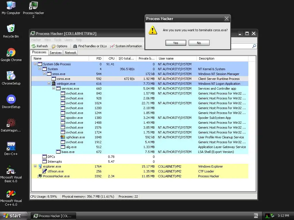Open the Hacker menu
294x220 pixels.
point(36,40)
